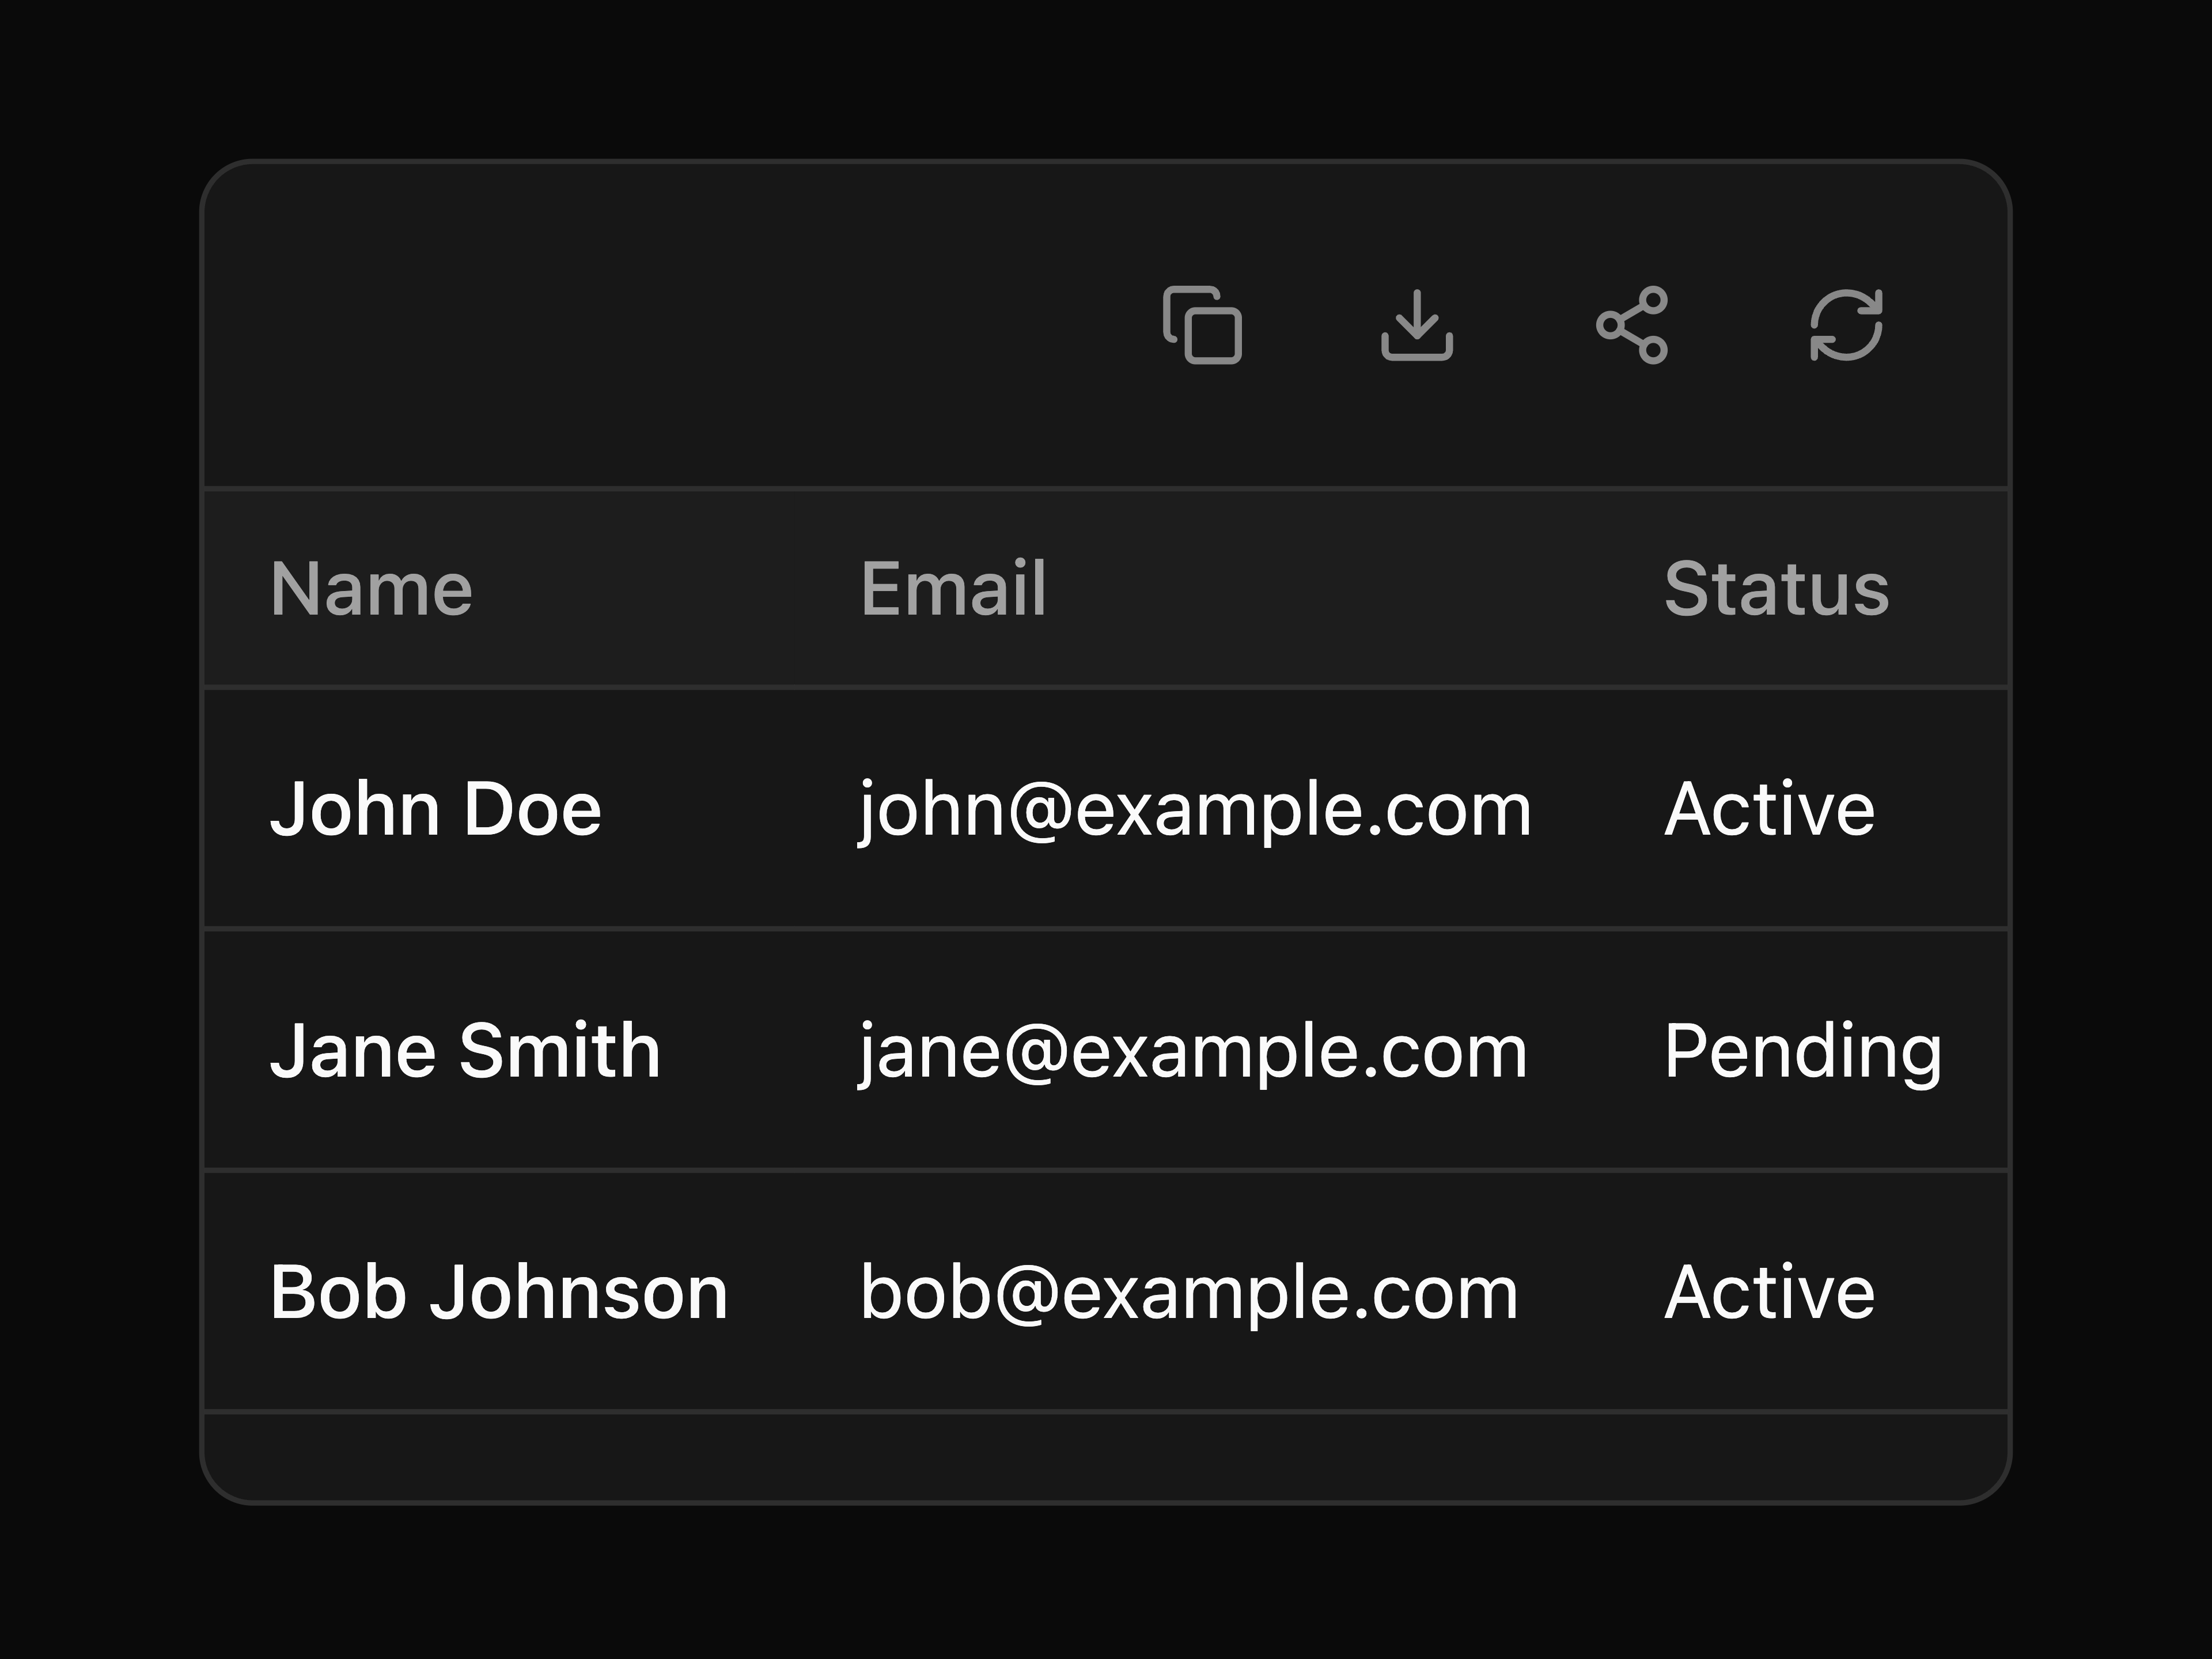Viewport: 2212px width, 1659px height.
Task: Click the refresh icon
Action: 1847,325
